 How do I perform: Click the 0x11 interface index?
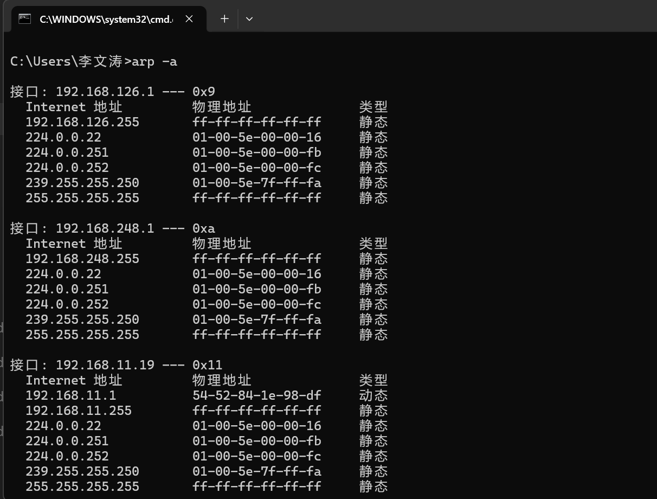207,365
